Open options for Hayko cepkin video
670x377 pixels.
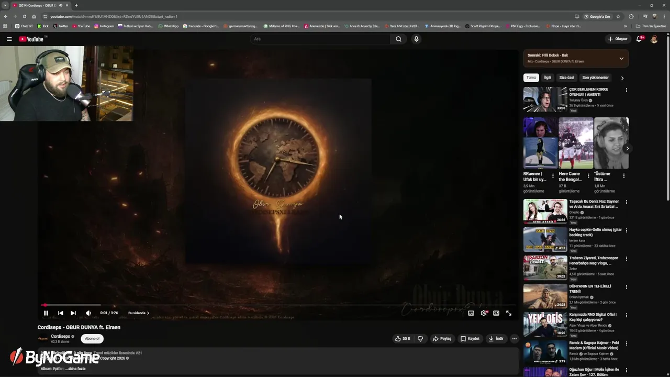click(x=626, y=230)
